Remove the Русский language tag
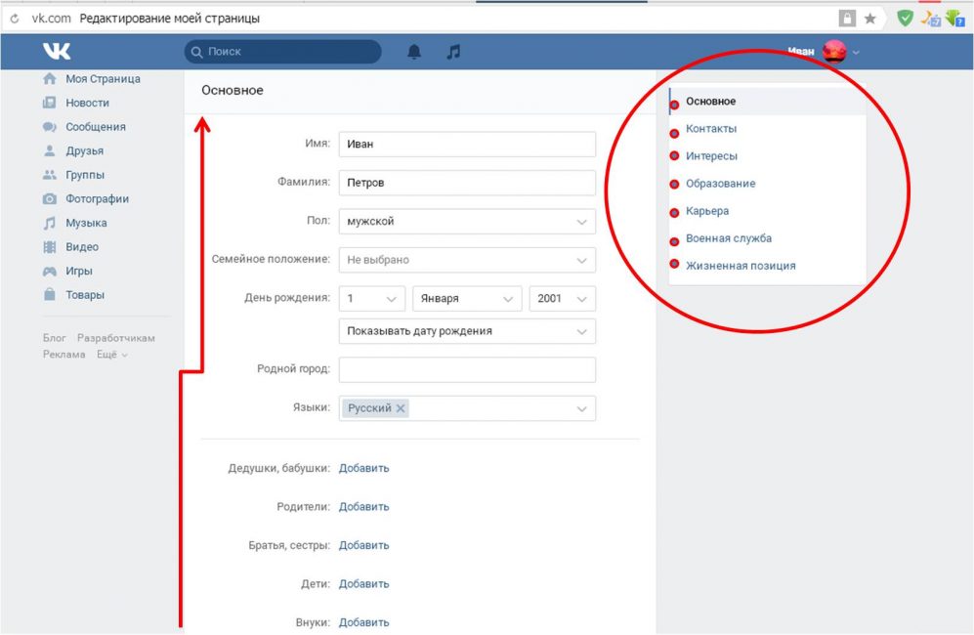 [401, 408]
